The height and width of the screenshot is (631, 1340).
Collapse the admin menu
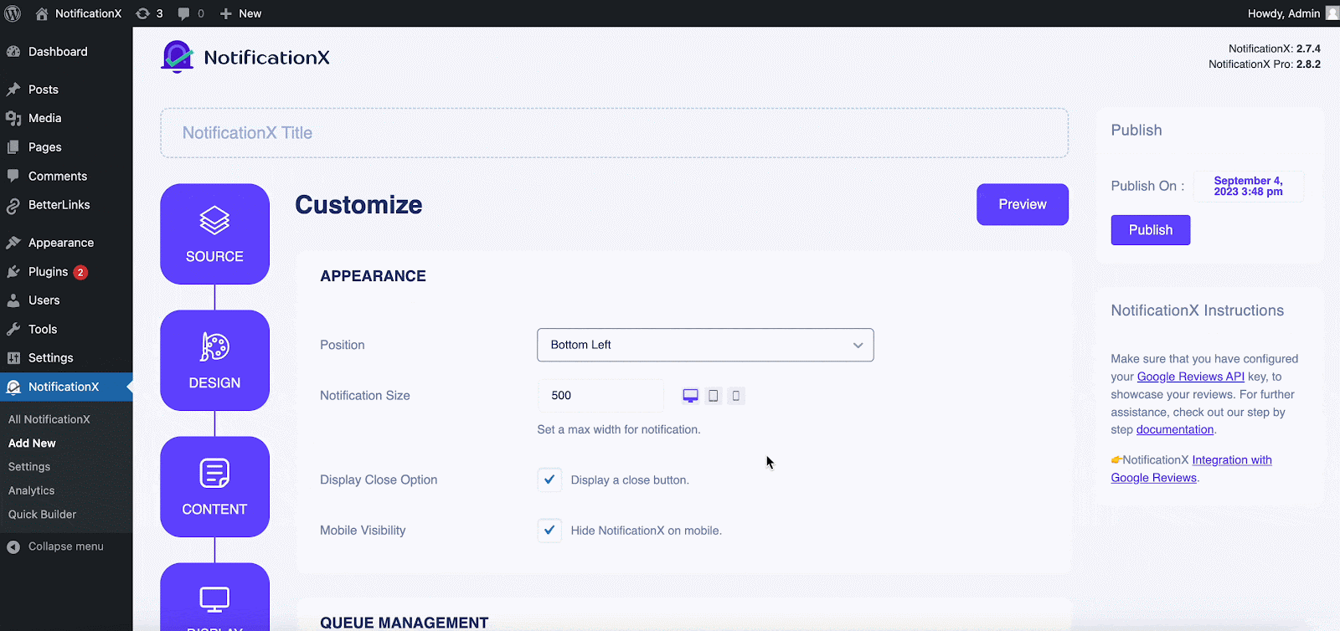tap(55, 546)
